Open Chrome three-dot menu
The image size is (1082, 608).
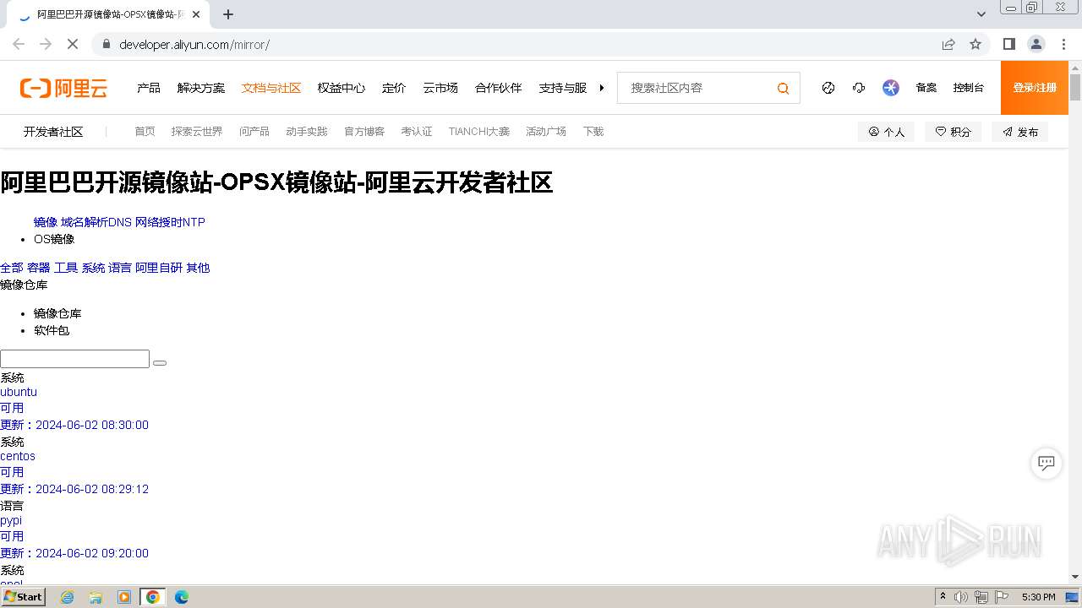(1062, 44)
